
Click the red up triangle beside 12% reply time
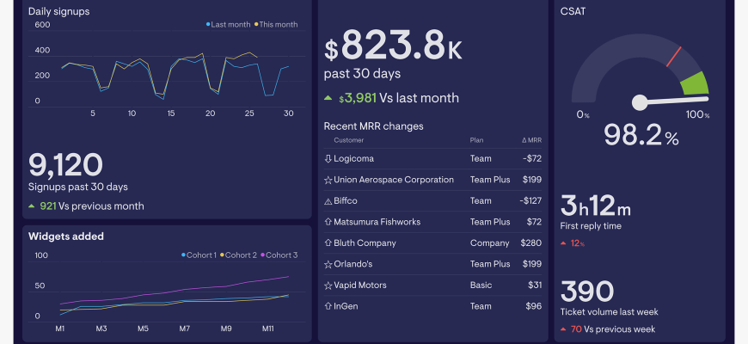coord(564,244)
